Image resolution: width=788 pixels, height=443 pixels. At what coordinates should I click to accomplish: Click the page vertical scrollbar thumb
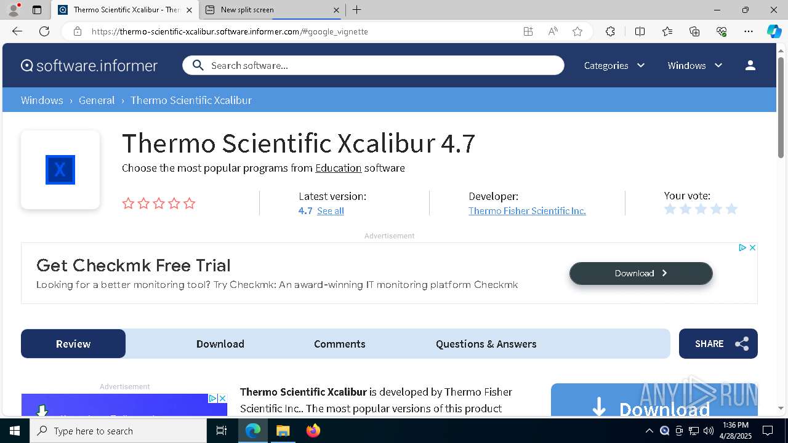coord(781,108)
